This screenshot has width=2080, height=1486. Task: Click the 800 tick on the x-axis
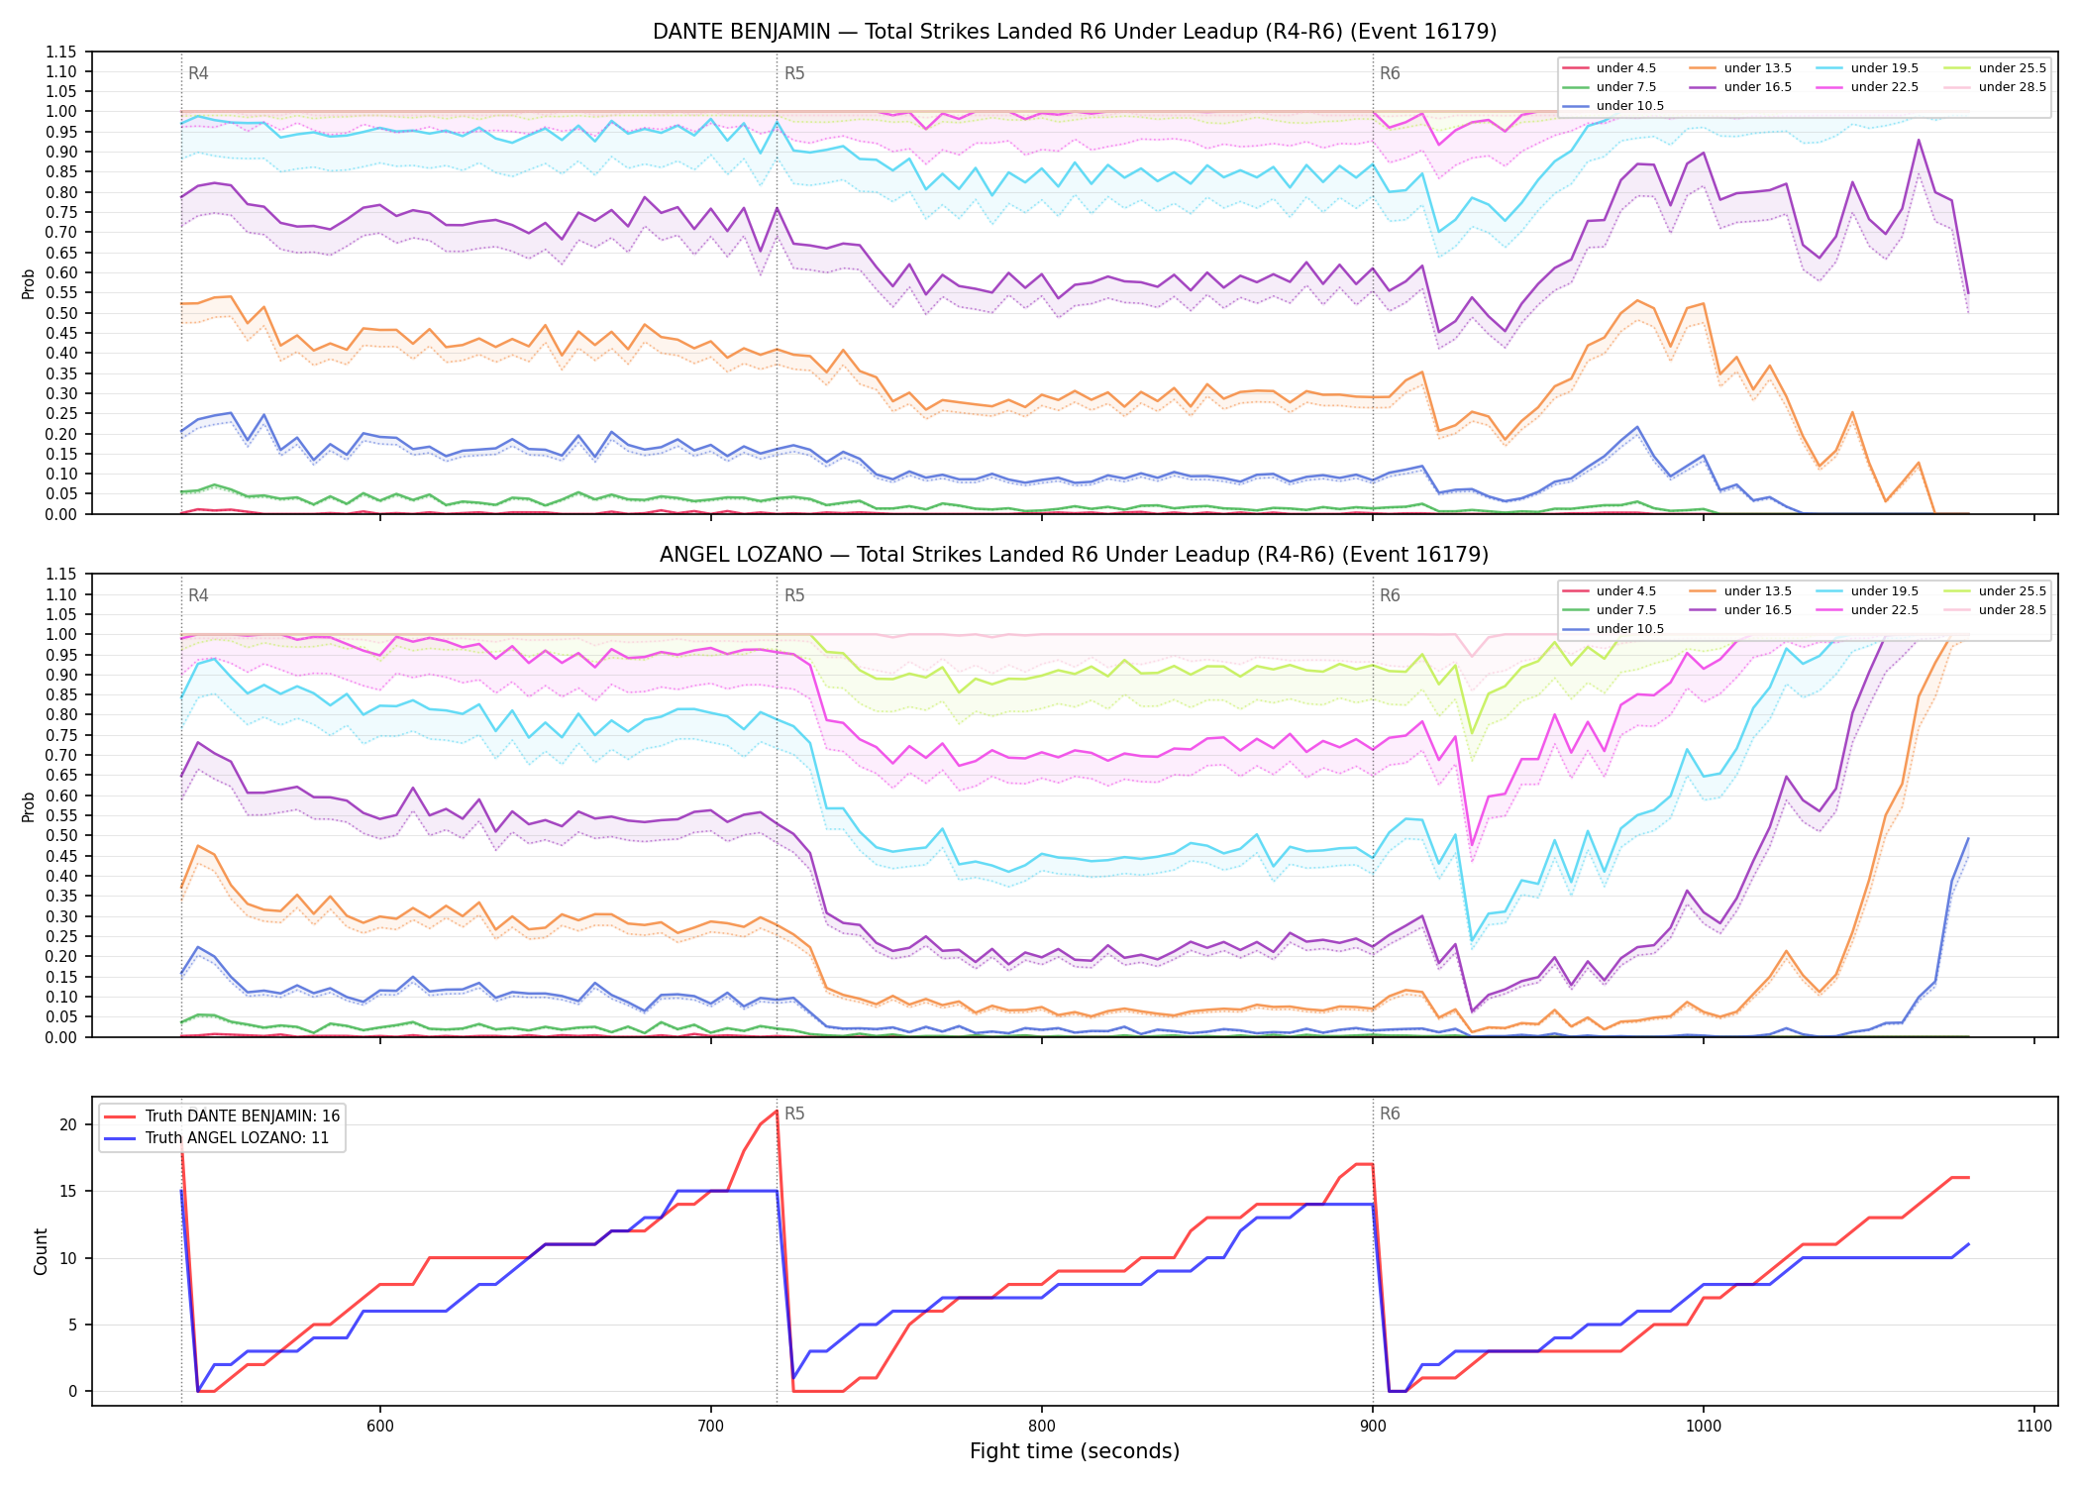click(1042, 1426)
